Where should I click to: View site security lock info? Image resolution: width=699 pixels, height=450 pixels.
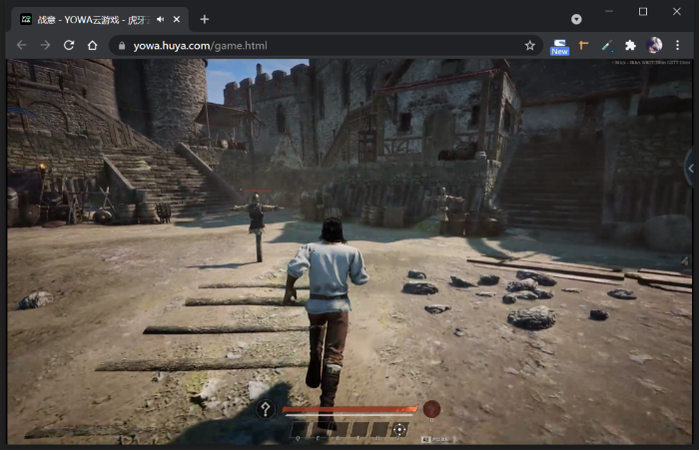(x=121, y=46)
